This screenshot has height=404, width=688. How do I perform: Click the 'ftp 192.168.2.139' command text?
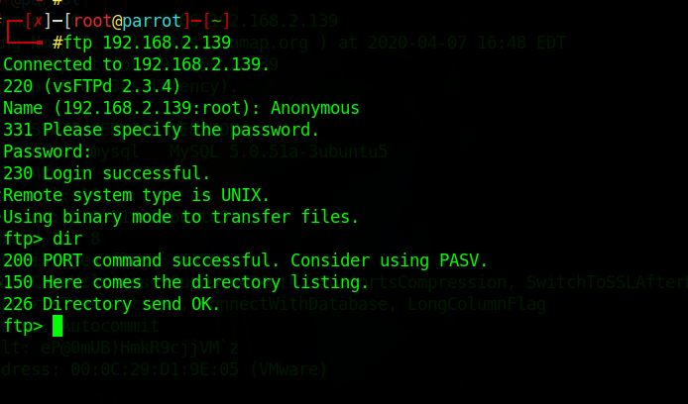coord(147,43)
